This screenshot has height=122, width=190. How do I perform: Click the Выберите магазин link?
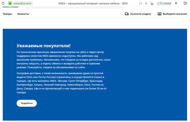(175, 14)
